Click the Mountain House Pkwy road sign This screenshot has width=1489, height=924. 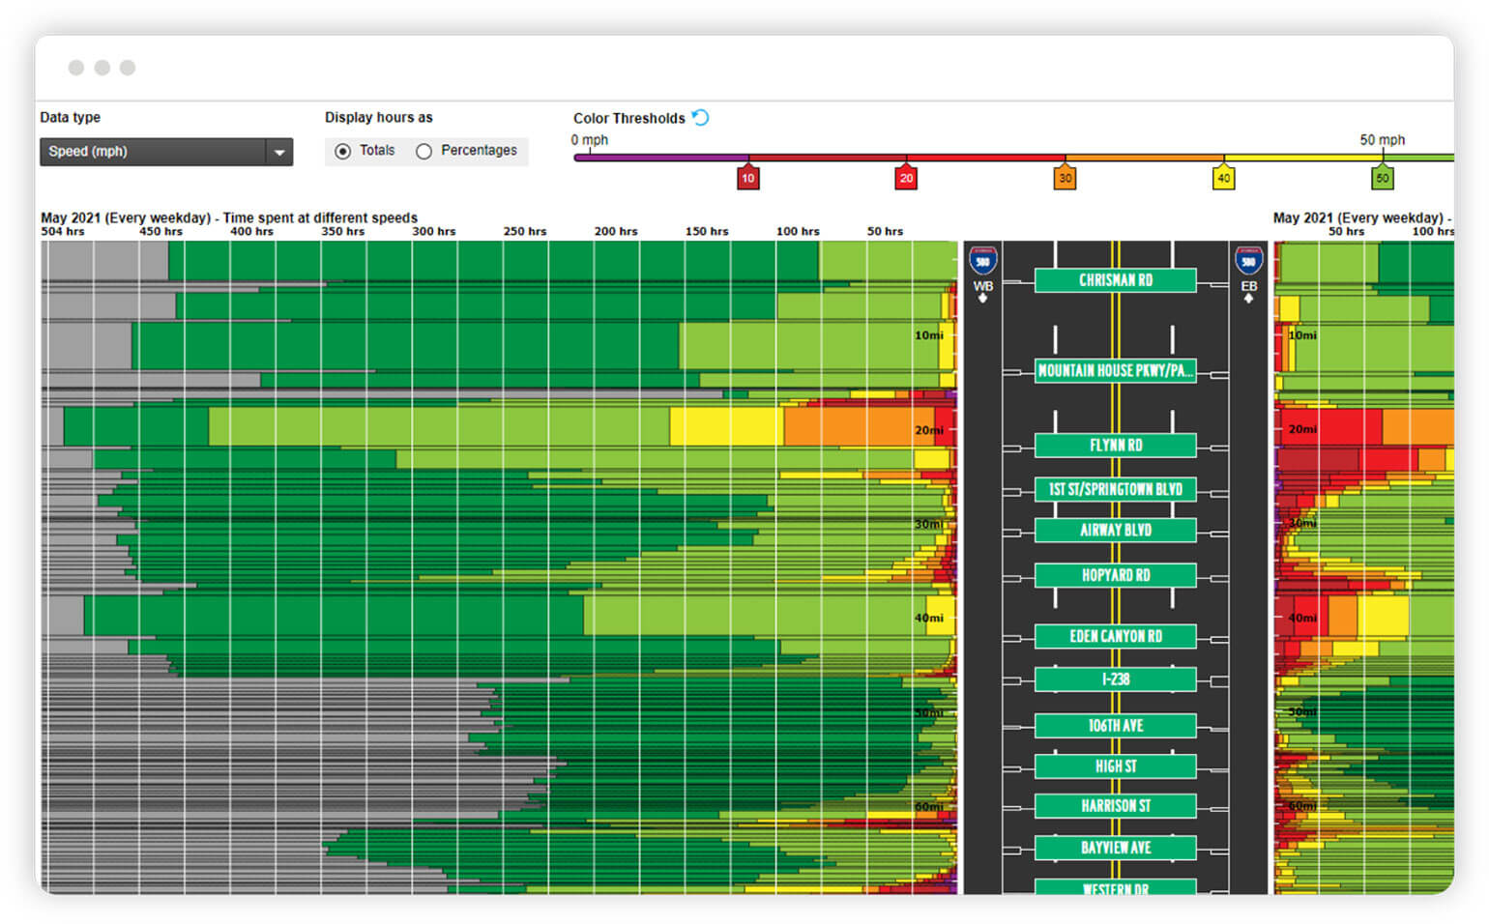[1115, 371]
